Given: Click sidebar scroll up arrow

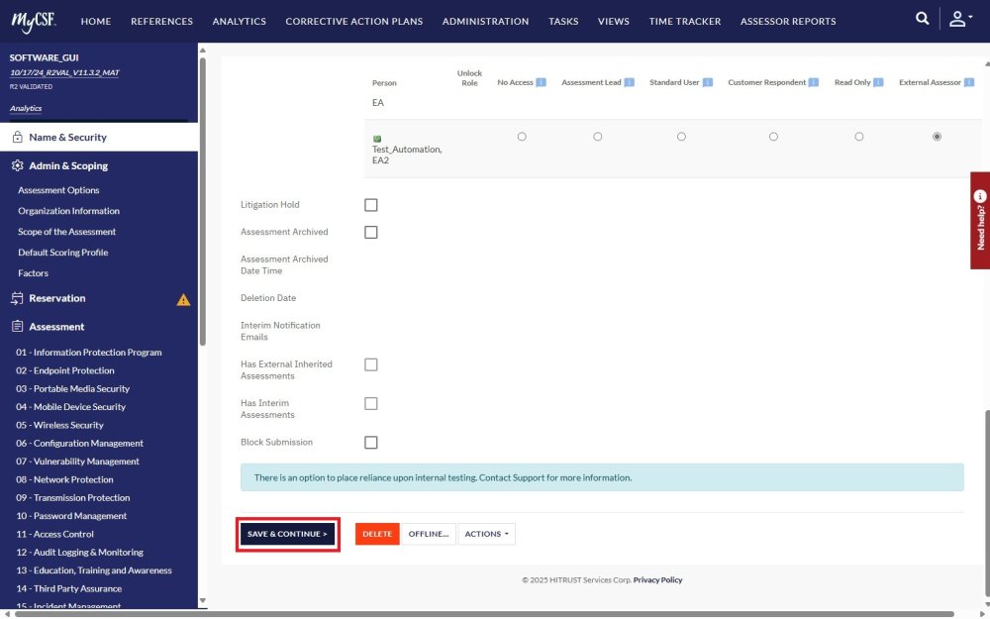Looking at the screenshot, I should coord(202,51).
